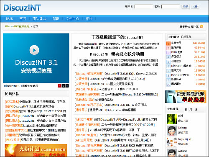Open Discuz!NT 3.0图文安装升级教程 post
This screenshot has height=157, width=209.
pyautogui.click(x=112, y=84)
